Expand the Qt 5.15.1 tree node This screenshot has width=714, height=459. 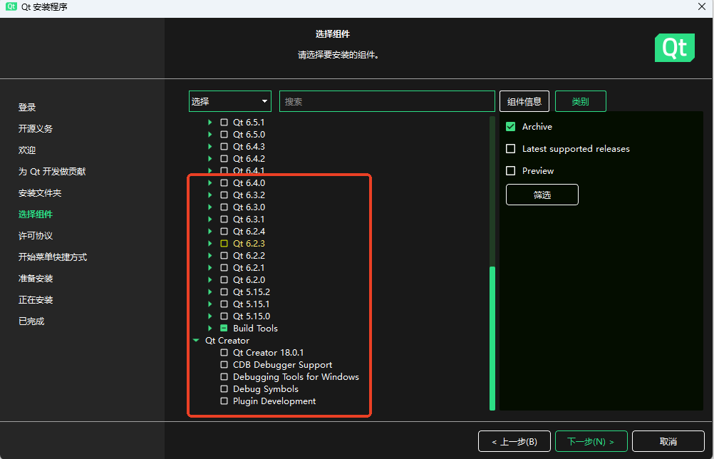click(210, 304)
